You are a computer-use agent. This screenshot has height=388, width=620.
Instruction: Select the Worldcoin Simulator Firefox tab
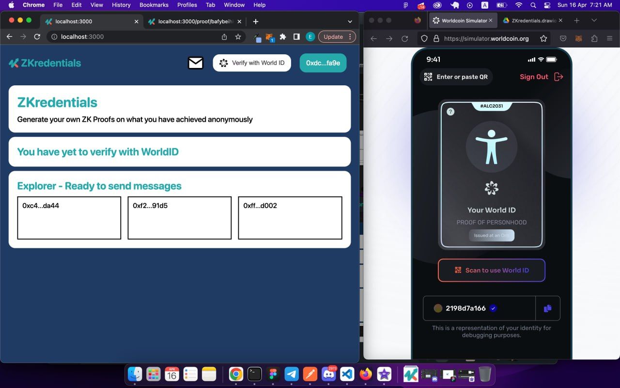pos(463,20)
